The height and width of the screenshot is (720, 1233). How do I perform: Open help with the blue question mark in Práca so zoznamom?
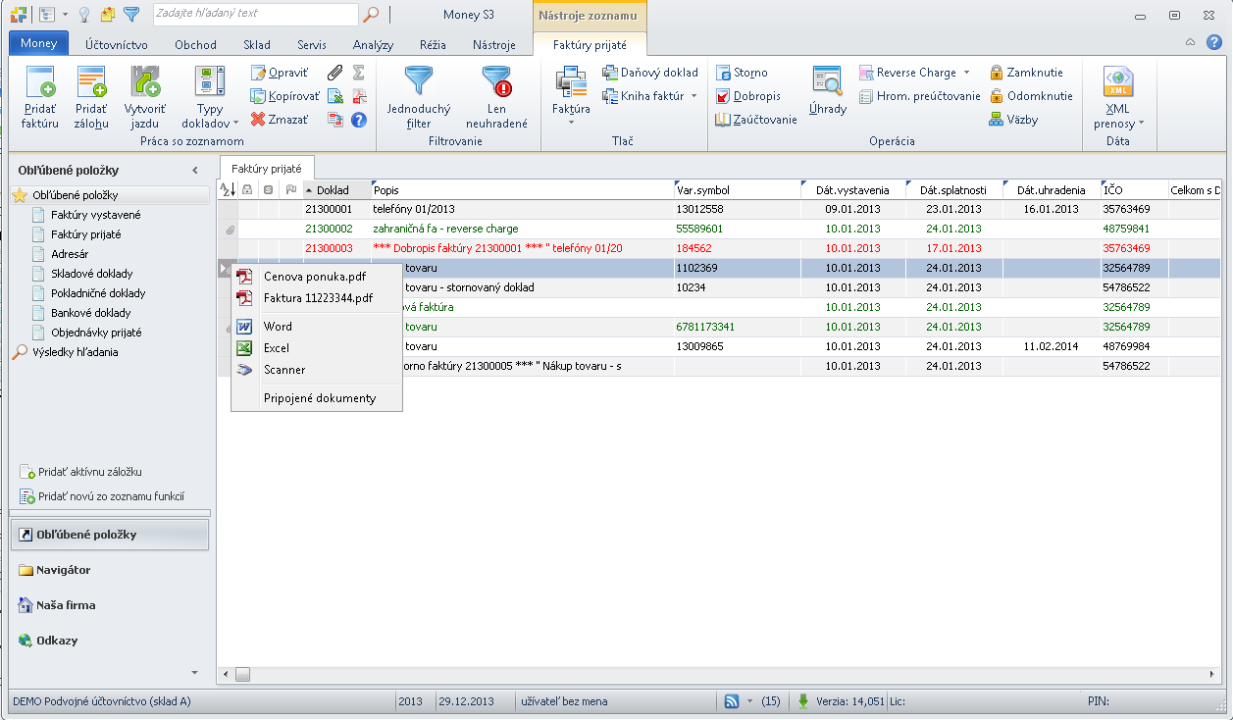coord(359,120)
